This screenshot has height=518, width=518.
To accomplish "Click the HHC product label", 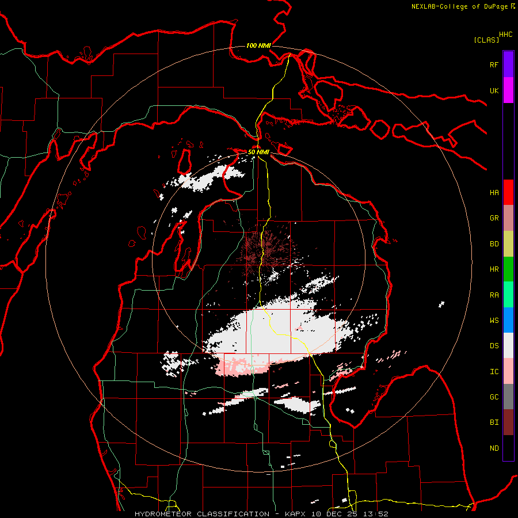I will [505, 35].
